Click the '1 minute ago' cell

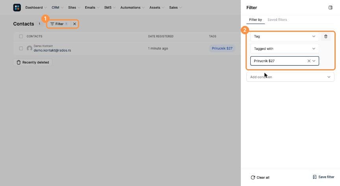[158, 48]
